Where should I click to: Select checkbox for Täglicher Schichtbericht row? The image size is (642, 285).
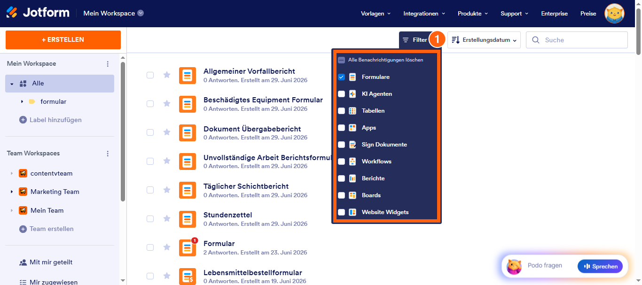(x=150, y=190)
